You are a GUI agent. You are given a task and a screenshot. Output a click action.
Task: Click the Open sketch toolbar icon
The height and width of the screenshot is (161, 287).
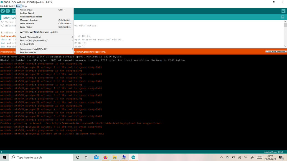[19, 11]
